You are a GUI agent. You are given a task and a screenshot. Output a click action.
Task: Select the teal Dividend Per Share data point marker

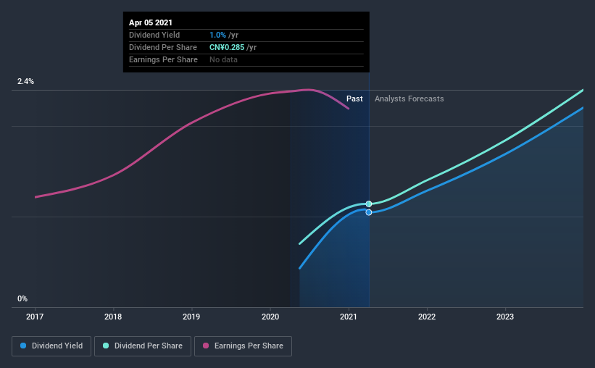pos(369,204)
